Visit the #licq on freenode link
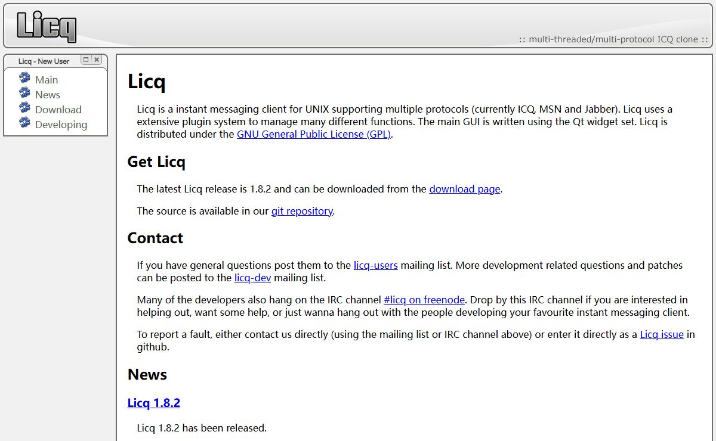Image resolution: width=716 pixels, height=441 pixels. [x=424, y=300]
